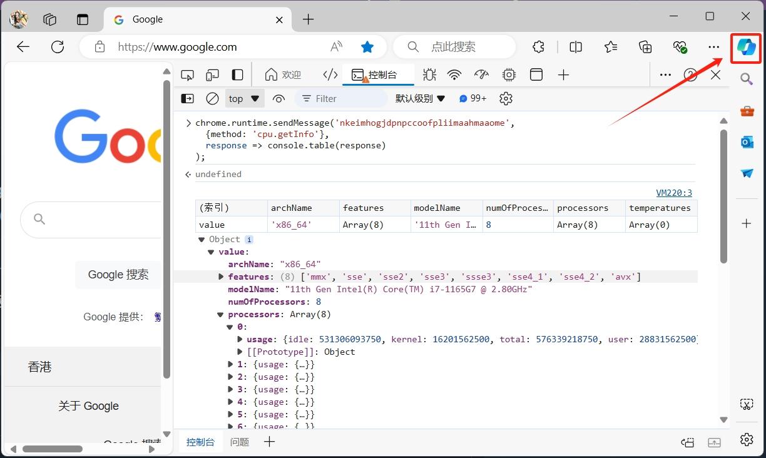Open the Network tool wifi icon
Viewport: 766px width, 458px height.
[454, 75]
